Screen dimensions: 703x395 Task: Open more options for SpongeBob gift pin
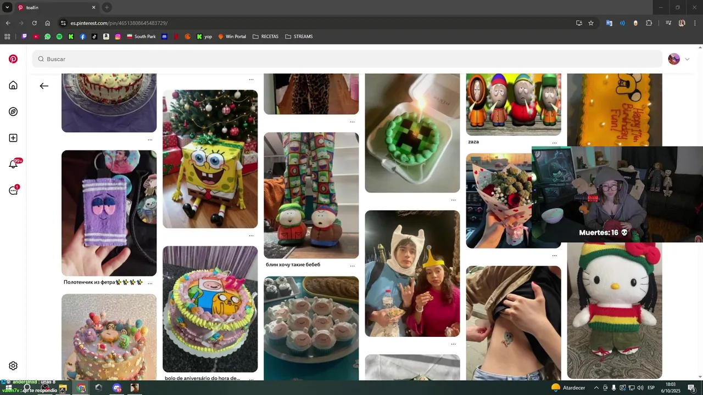click(251, 235)
